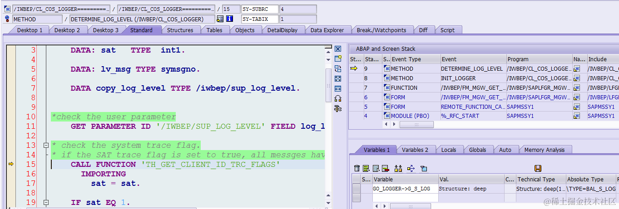
Task: Click the list icon with red minus
Action: [x=385, y=168]
